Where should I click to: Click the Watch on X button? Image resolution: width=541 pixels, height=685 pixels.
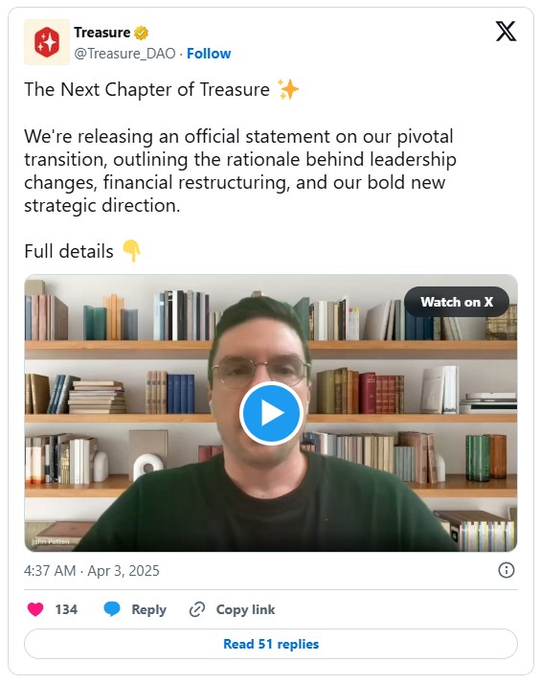[457, 302]
